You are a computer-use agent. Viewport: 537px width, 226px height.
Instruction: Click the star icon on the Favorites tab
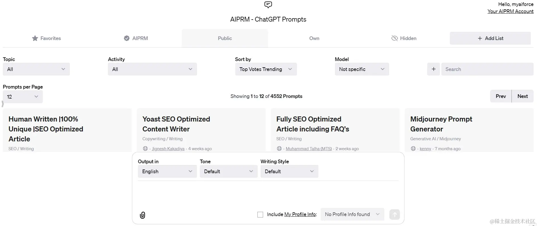pyautogui.click(x=35, y=38)
